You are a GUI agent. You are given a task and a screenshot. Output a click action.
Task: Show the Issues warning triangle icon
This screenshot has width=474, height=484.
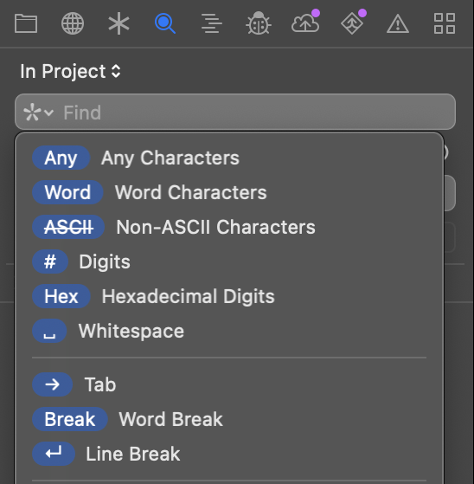[398, 23]
